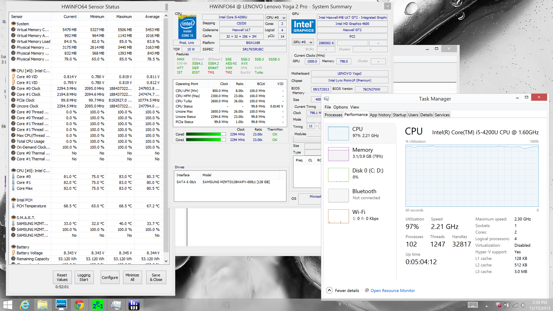Viewport: 553px width, 311px height.
Task: Click the Core1 green load bar
Action: point(206,140)
